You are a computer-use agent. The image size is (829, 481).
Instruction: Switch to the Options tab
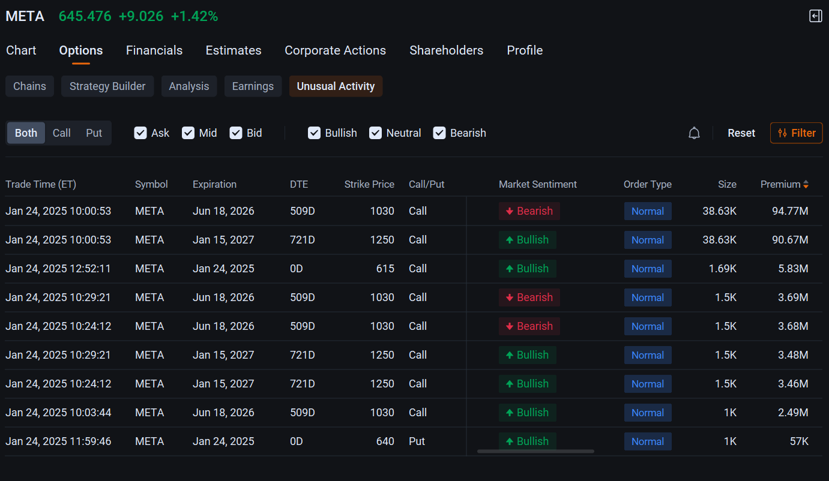[81, 50]
